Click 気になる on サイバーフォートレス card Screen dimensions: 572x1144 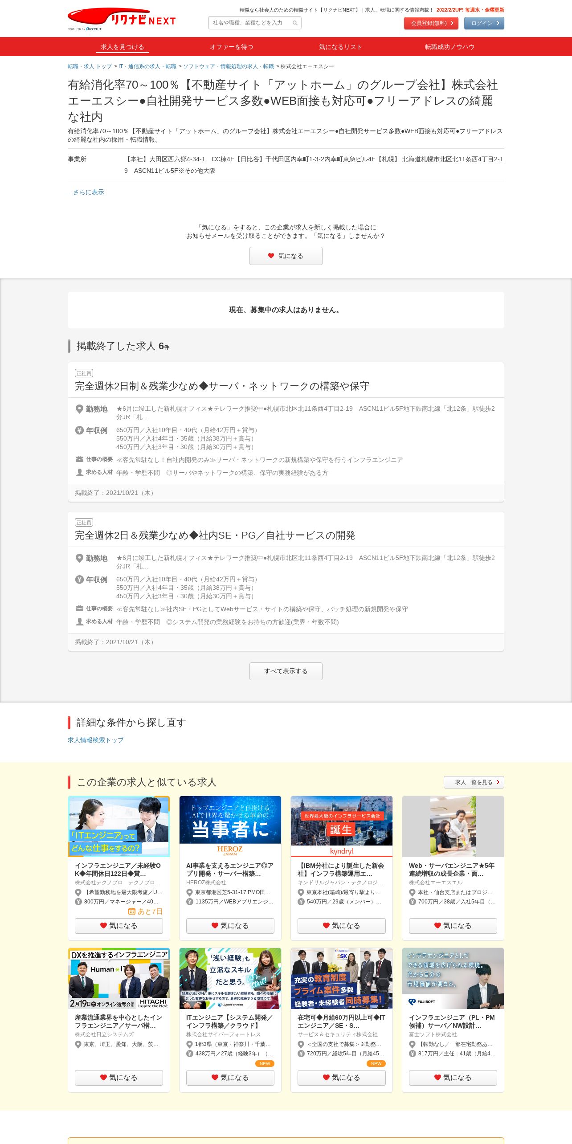pos(230,1078)
